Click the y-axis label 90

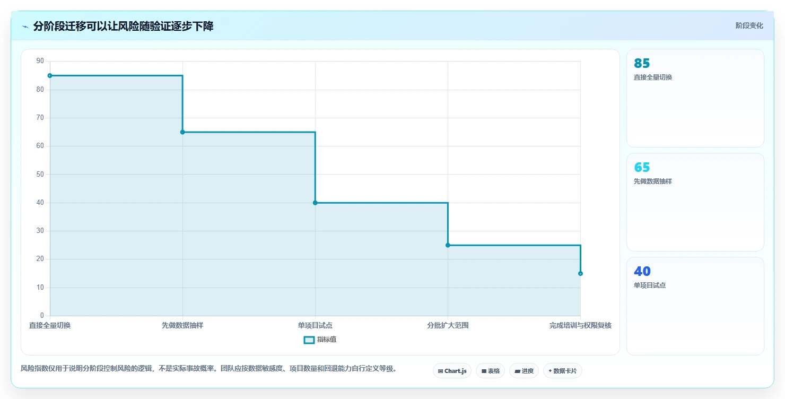tap(40, 61)
